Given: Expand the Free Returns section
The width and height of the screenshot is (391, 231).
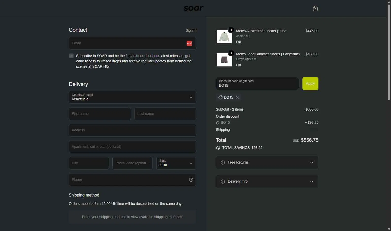Looking at the screenshot, I should click(267, 163).
